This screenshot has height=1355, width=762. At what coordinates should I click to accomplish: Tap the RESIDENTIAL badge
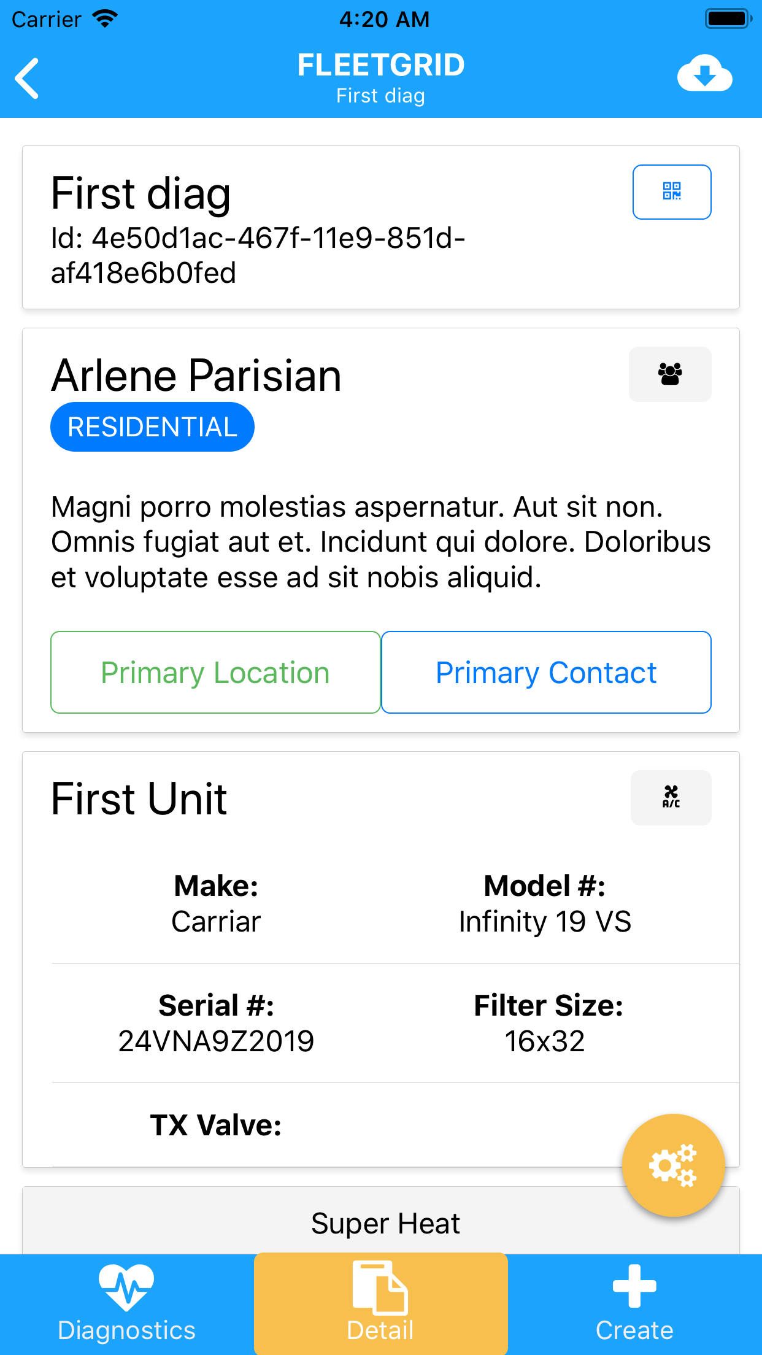click(x=152, y=427)
